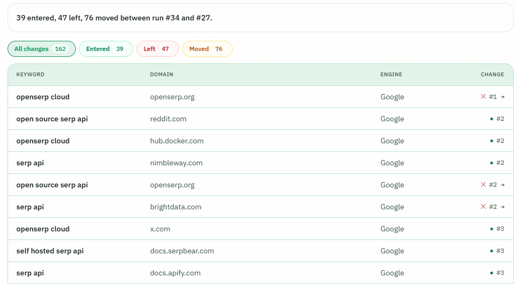The height and width of the screenshot is (284, 517).
Task: Click the reddit.com domain cell
Action: click(x=168, y=119)
